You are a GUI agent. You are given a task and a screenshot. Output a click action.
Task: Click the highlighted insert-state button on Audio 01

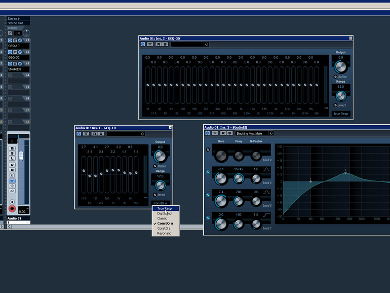click(12, 181)
